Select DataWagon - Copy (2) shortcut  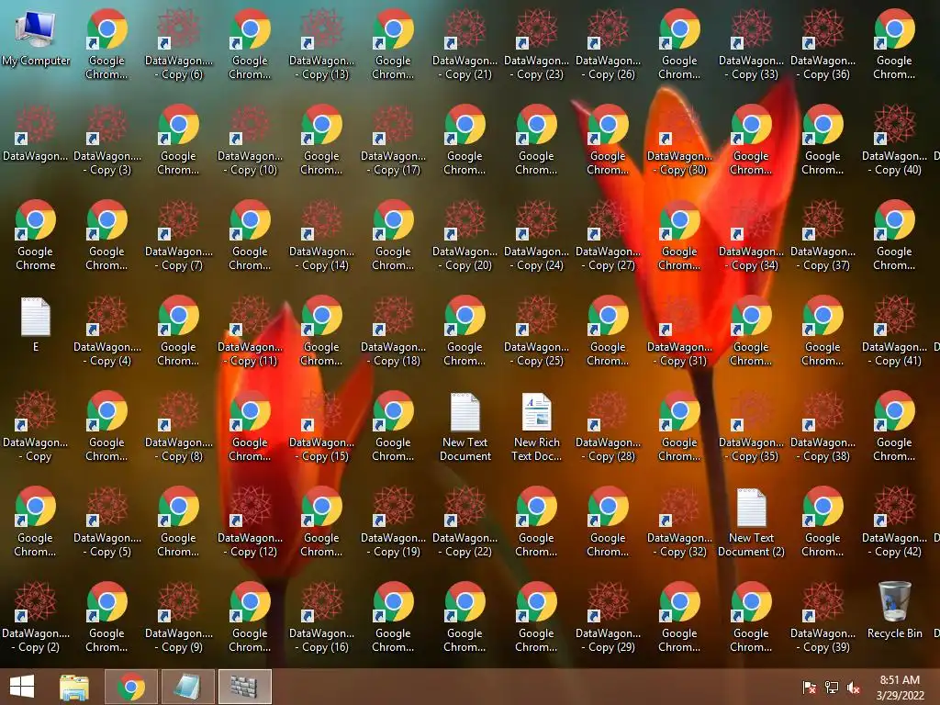[x=36, y=617]
